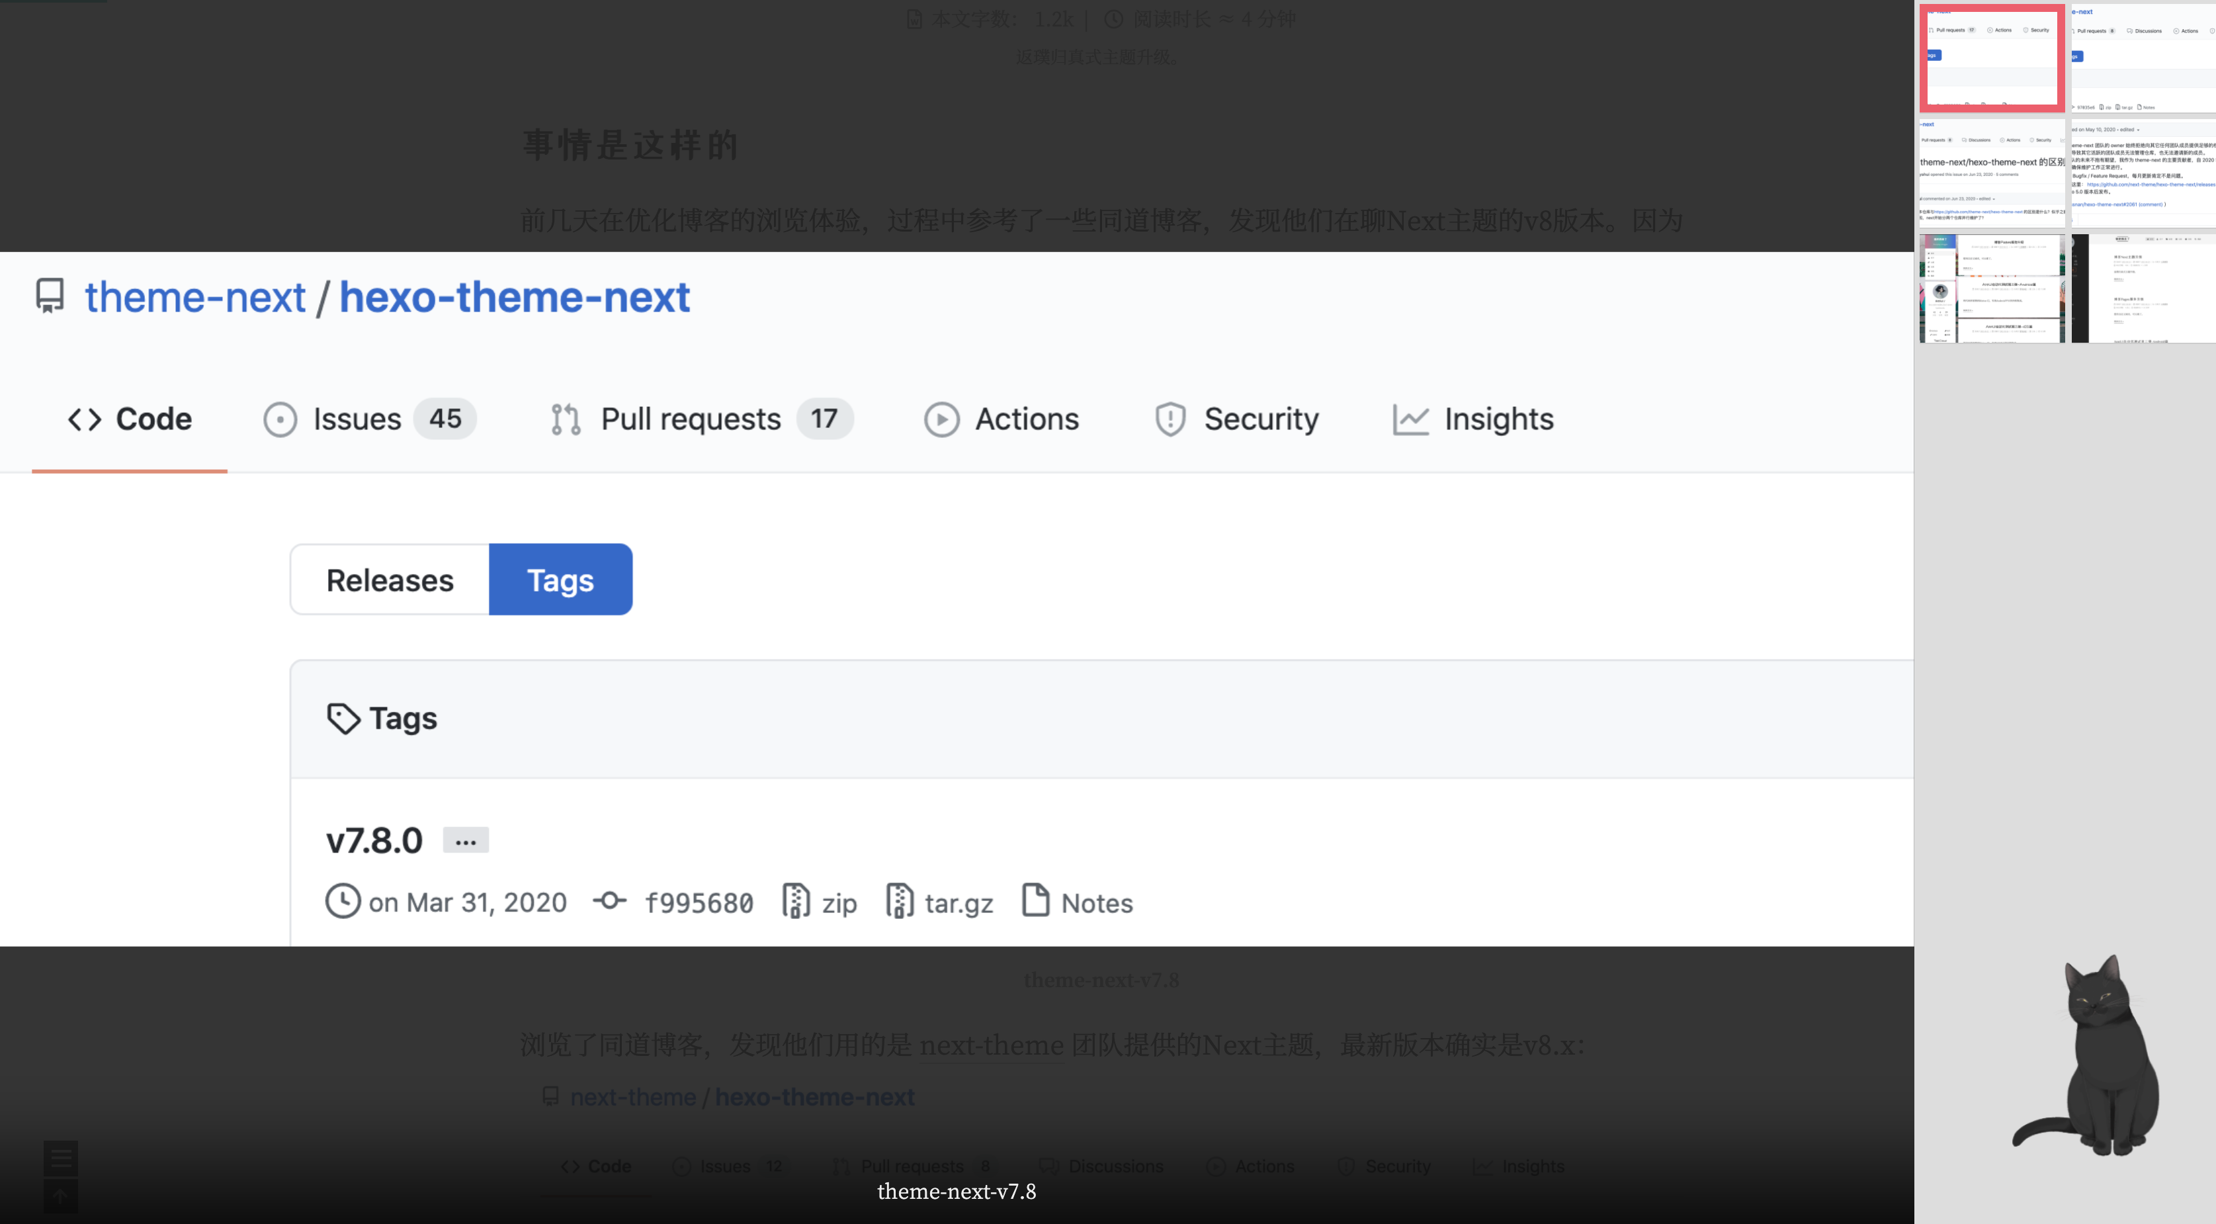Expand the ellipsis next to v7.8.0

pos(466,840)
